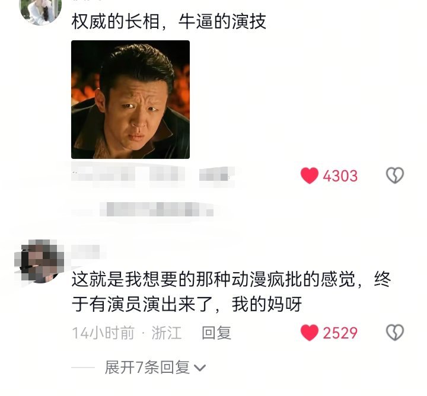The width and height of the screenshot is (427, 396).
Task: Tap the 浙江 location label
Action: click(167, 333)
